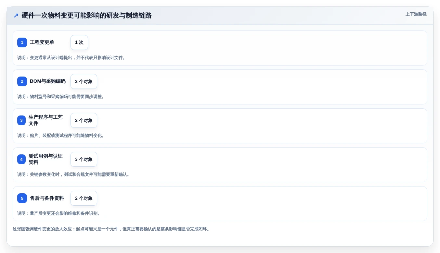
Task: Click the '3 个对象' count pill
Action: 84,159
